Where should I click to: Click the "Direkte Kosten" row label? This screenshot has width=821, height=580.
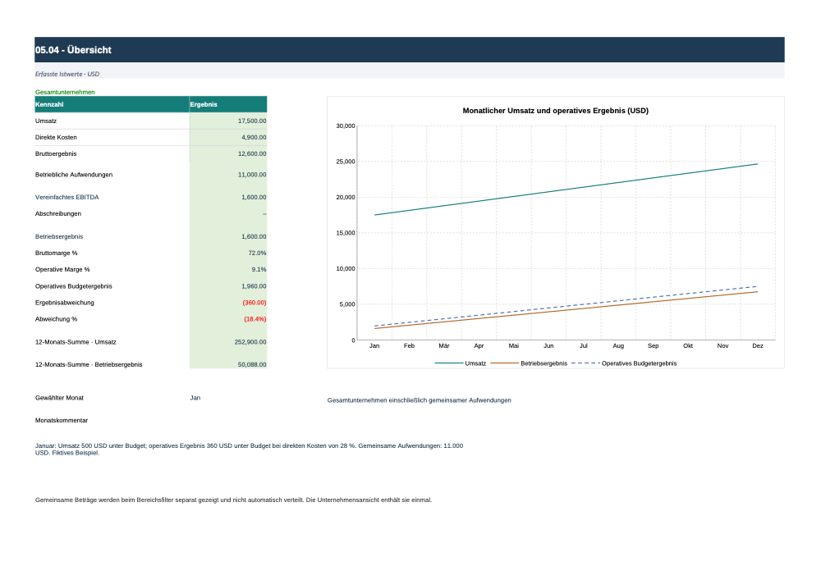56,138
